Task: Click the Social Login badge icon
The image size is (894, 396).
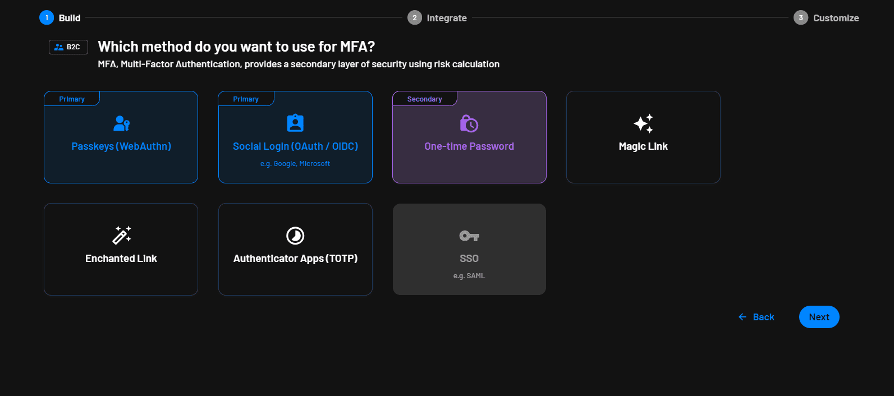Action: (x=295, y=123)
